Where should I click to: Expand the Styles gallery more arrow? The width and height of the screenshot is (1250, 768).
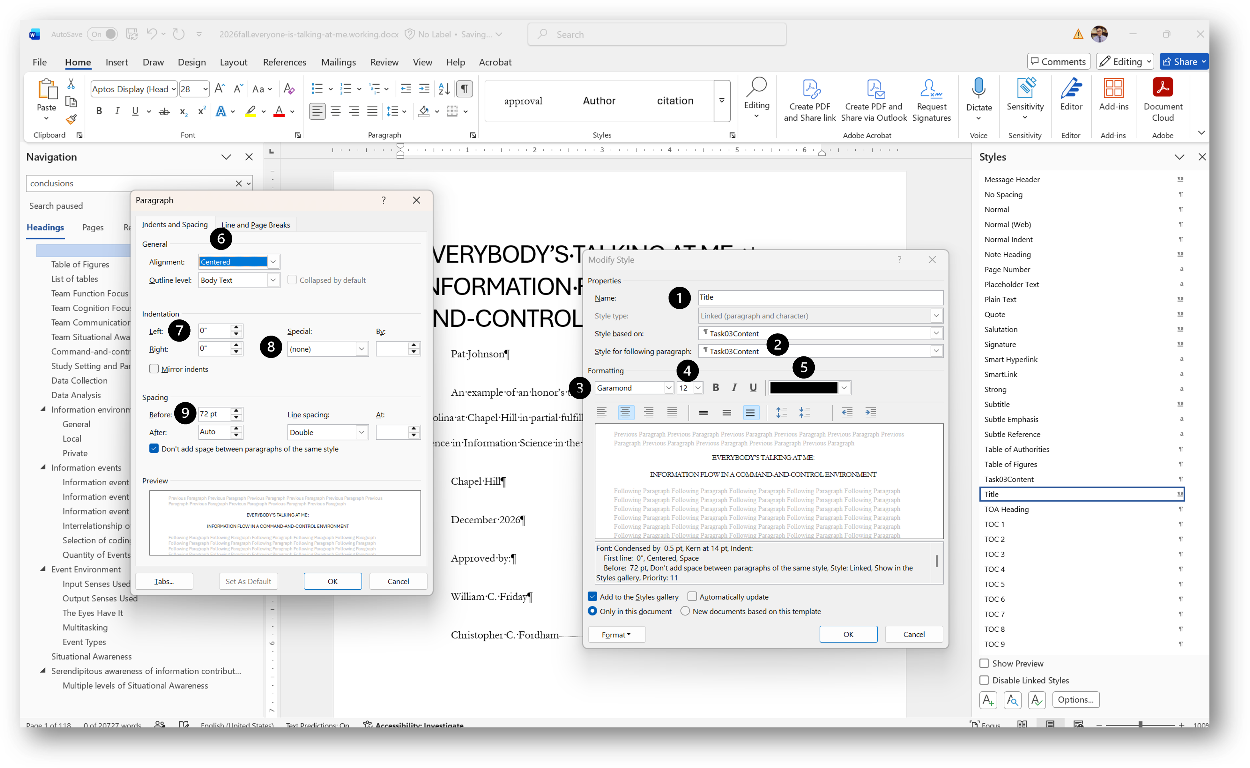(x=722, y=101)
